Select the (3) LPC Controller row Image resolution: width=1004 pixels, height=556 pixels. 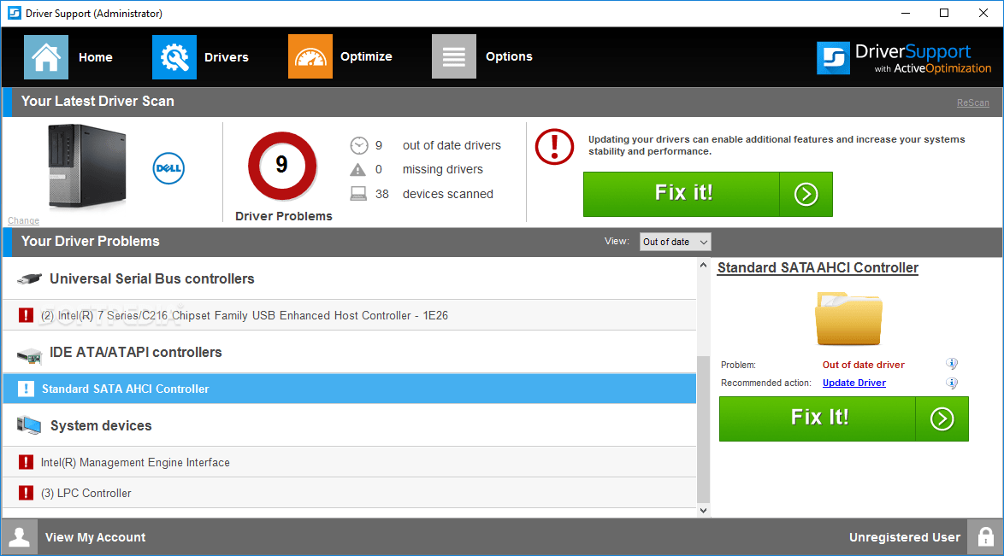[350, 493]
